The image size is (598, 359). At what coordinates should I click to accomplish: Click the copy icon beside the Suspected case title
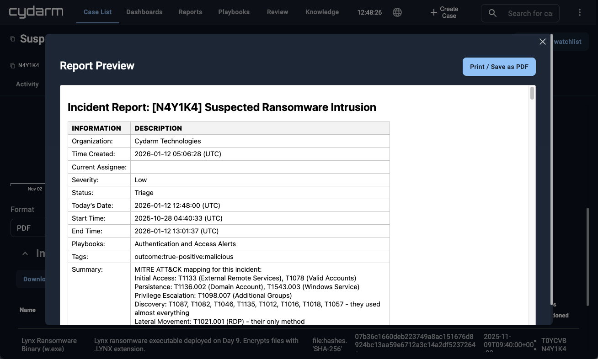12,39
